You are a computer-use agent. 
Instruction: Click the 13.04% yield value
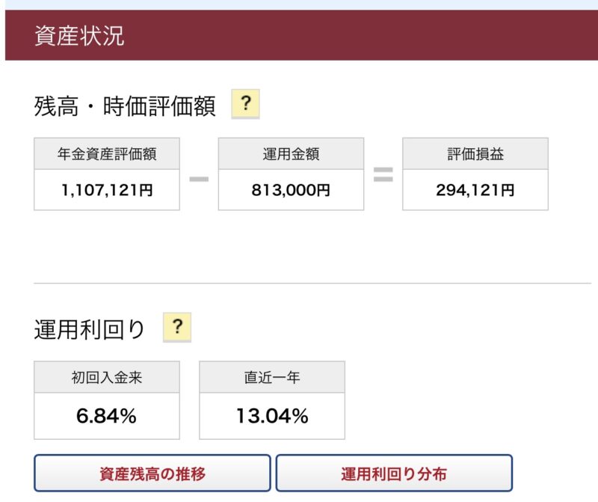[x=272, y=416]
